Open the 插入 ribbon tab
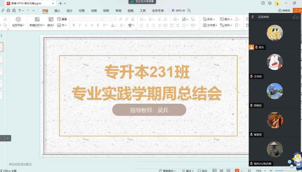302x172 pixels. point(57,11)
